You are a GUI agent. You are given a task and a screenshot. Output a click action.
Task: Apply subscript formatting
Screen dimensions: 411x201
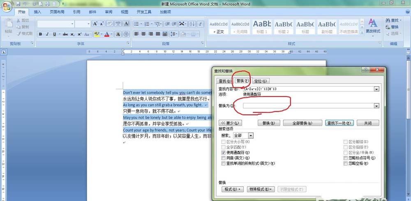(x=72, y=34)
